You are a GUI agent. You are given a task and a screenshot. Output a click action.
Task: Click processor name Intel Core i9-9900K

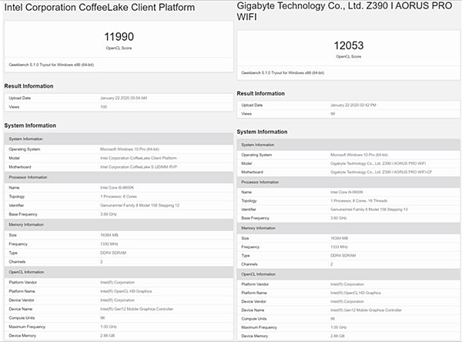point(346,193)
